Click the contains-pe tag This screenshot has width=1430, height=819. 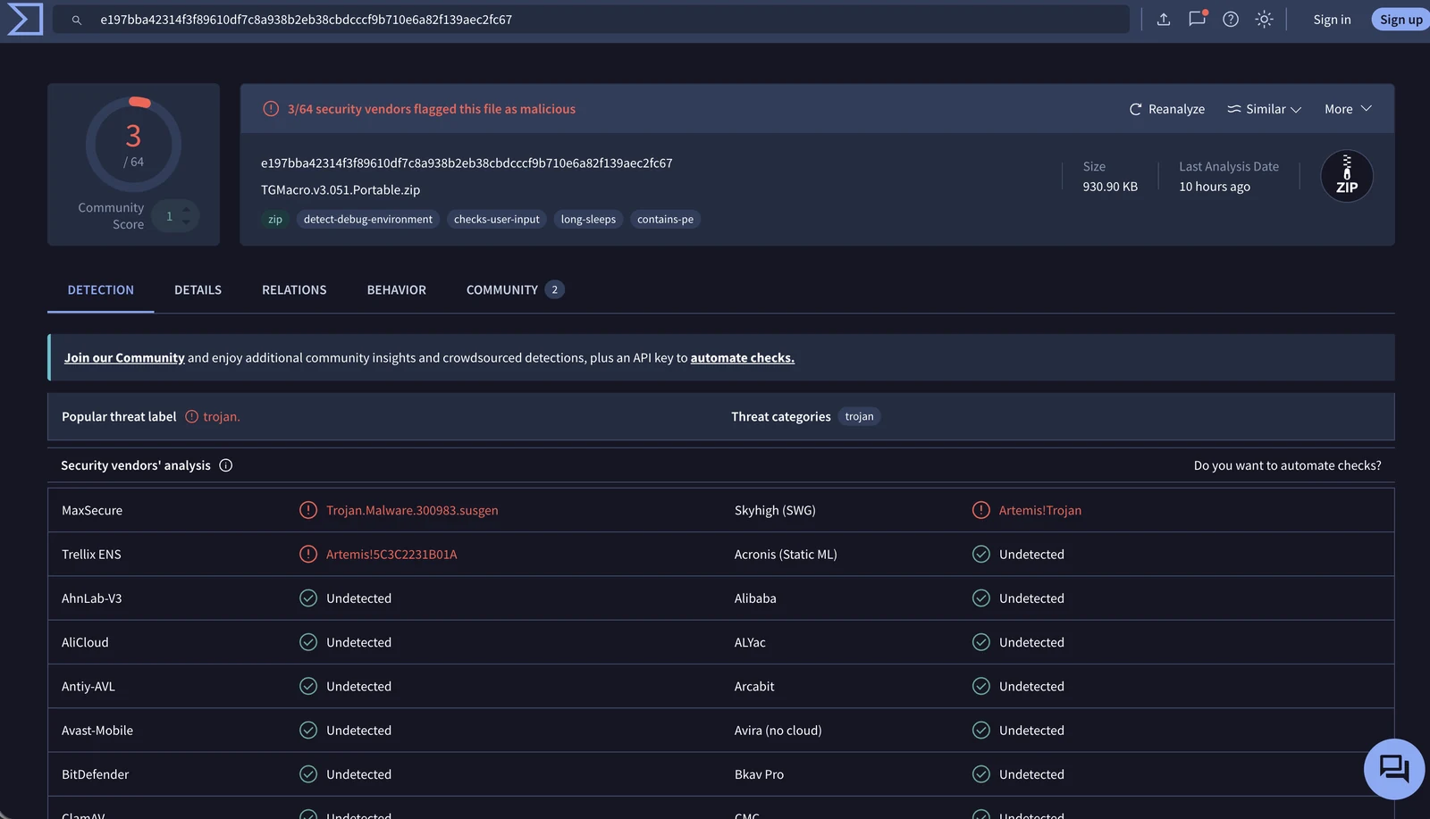[665, 220]
